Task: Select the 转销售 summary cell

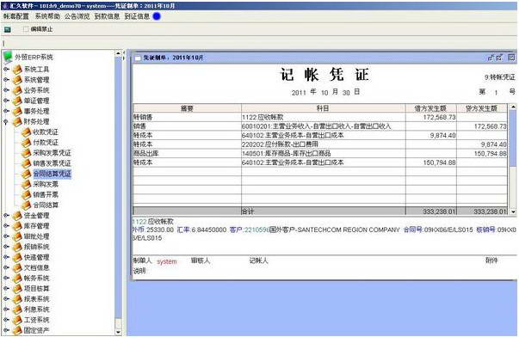Action: click(187, 117)
